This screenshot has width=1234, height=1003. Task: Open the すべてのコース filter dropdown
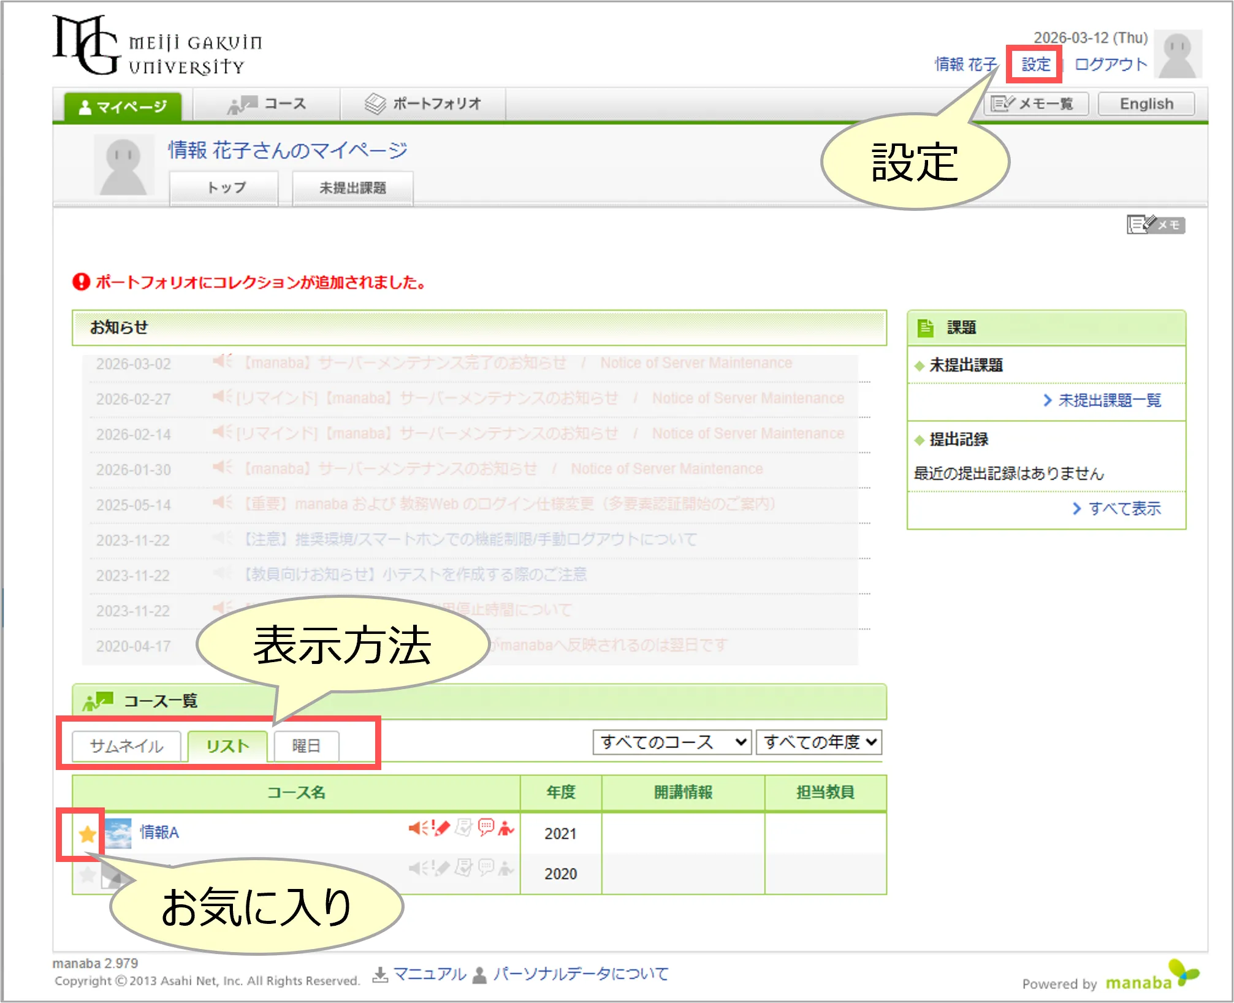(x=671, y=742)
